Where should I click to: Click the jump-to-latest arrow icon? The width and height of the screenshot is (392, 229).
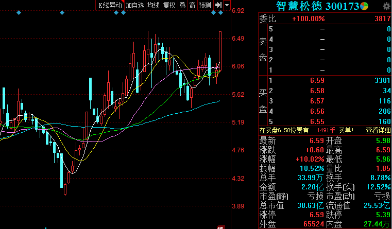[218, 5]
